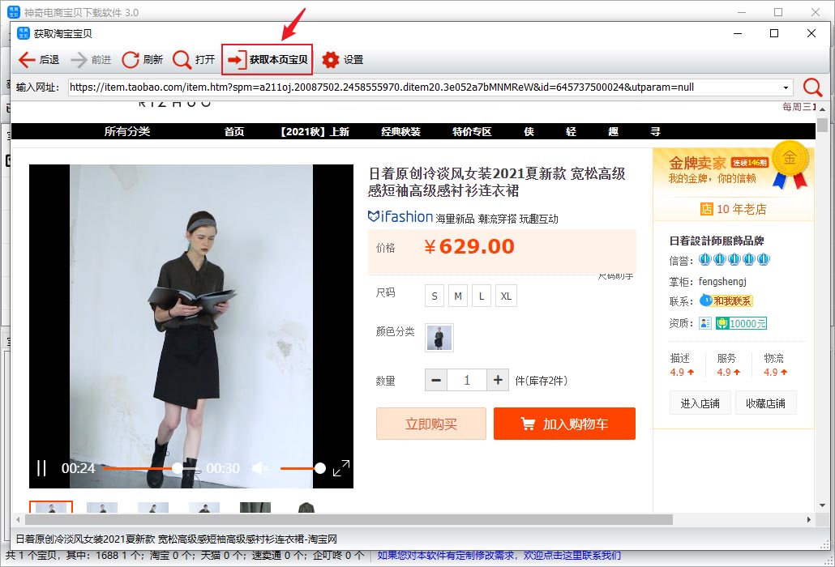Click the horizontal scrollbar left arrow

(19, 520)
